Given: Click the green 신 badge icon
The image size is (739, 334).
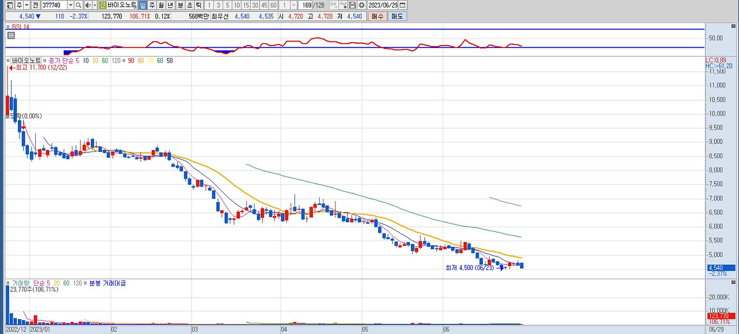Looking at the screenshot, I should pyautogui.click(x=102, y=5).
